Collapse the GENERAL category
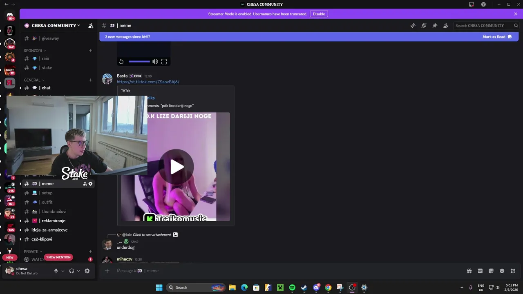 pyautogui.click(x=34, y=80)
